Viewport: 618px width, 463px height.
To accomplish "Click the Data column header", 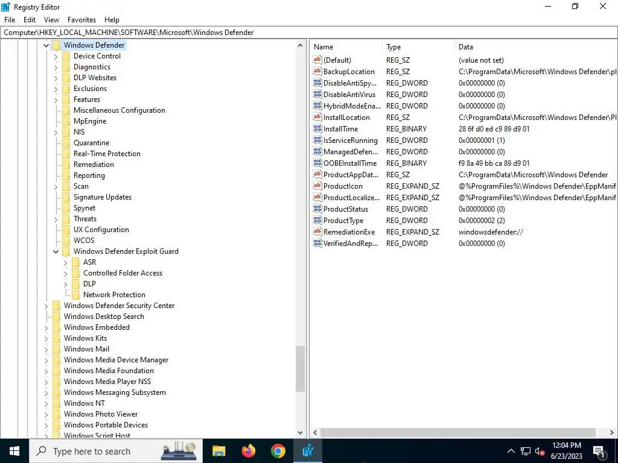I will (x=536, y=47).
